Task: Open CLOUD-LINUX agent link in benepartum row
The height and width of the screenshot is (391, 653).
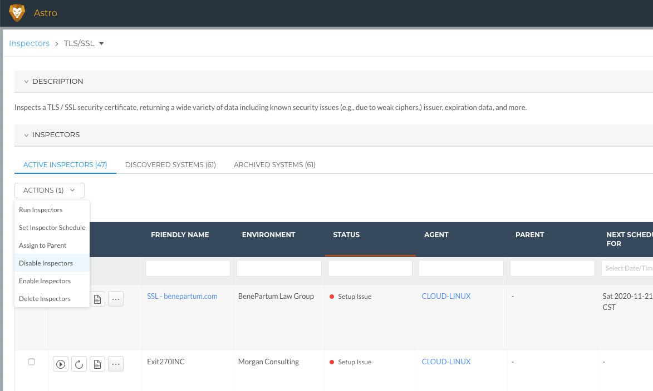Action: point(446,296)
